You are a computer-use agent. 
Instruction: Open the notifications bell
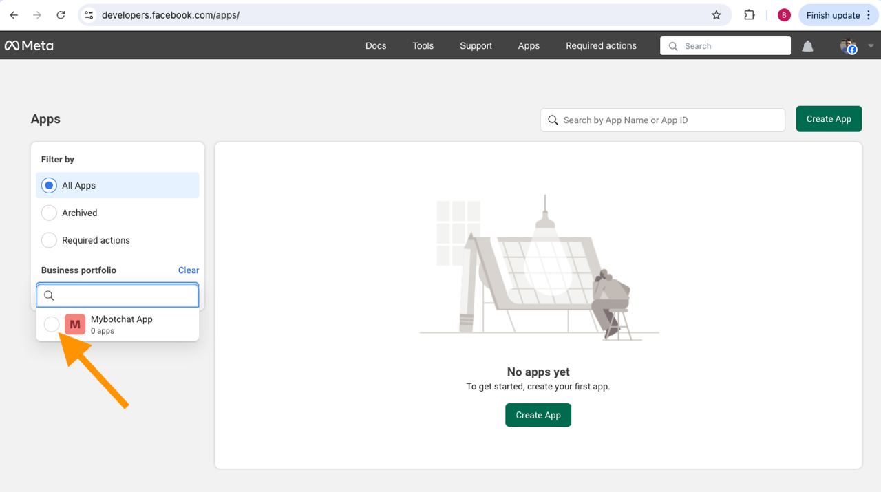coord(807,46)
